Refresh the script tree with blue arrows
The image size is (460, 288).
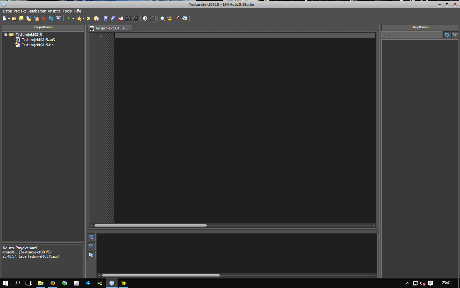tap(447, 35)
